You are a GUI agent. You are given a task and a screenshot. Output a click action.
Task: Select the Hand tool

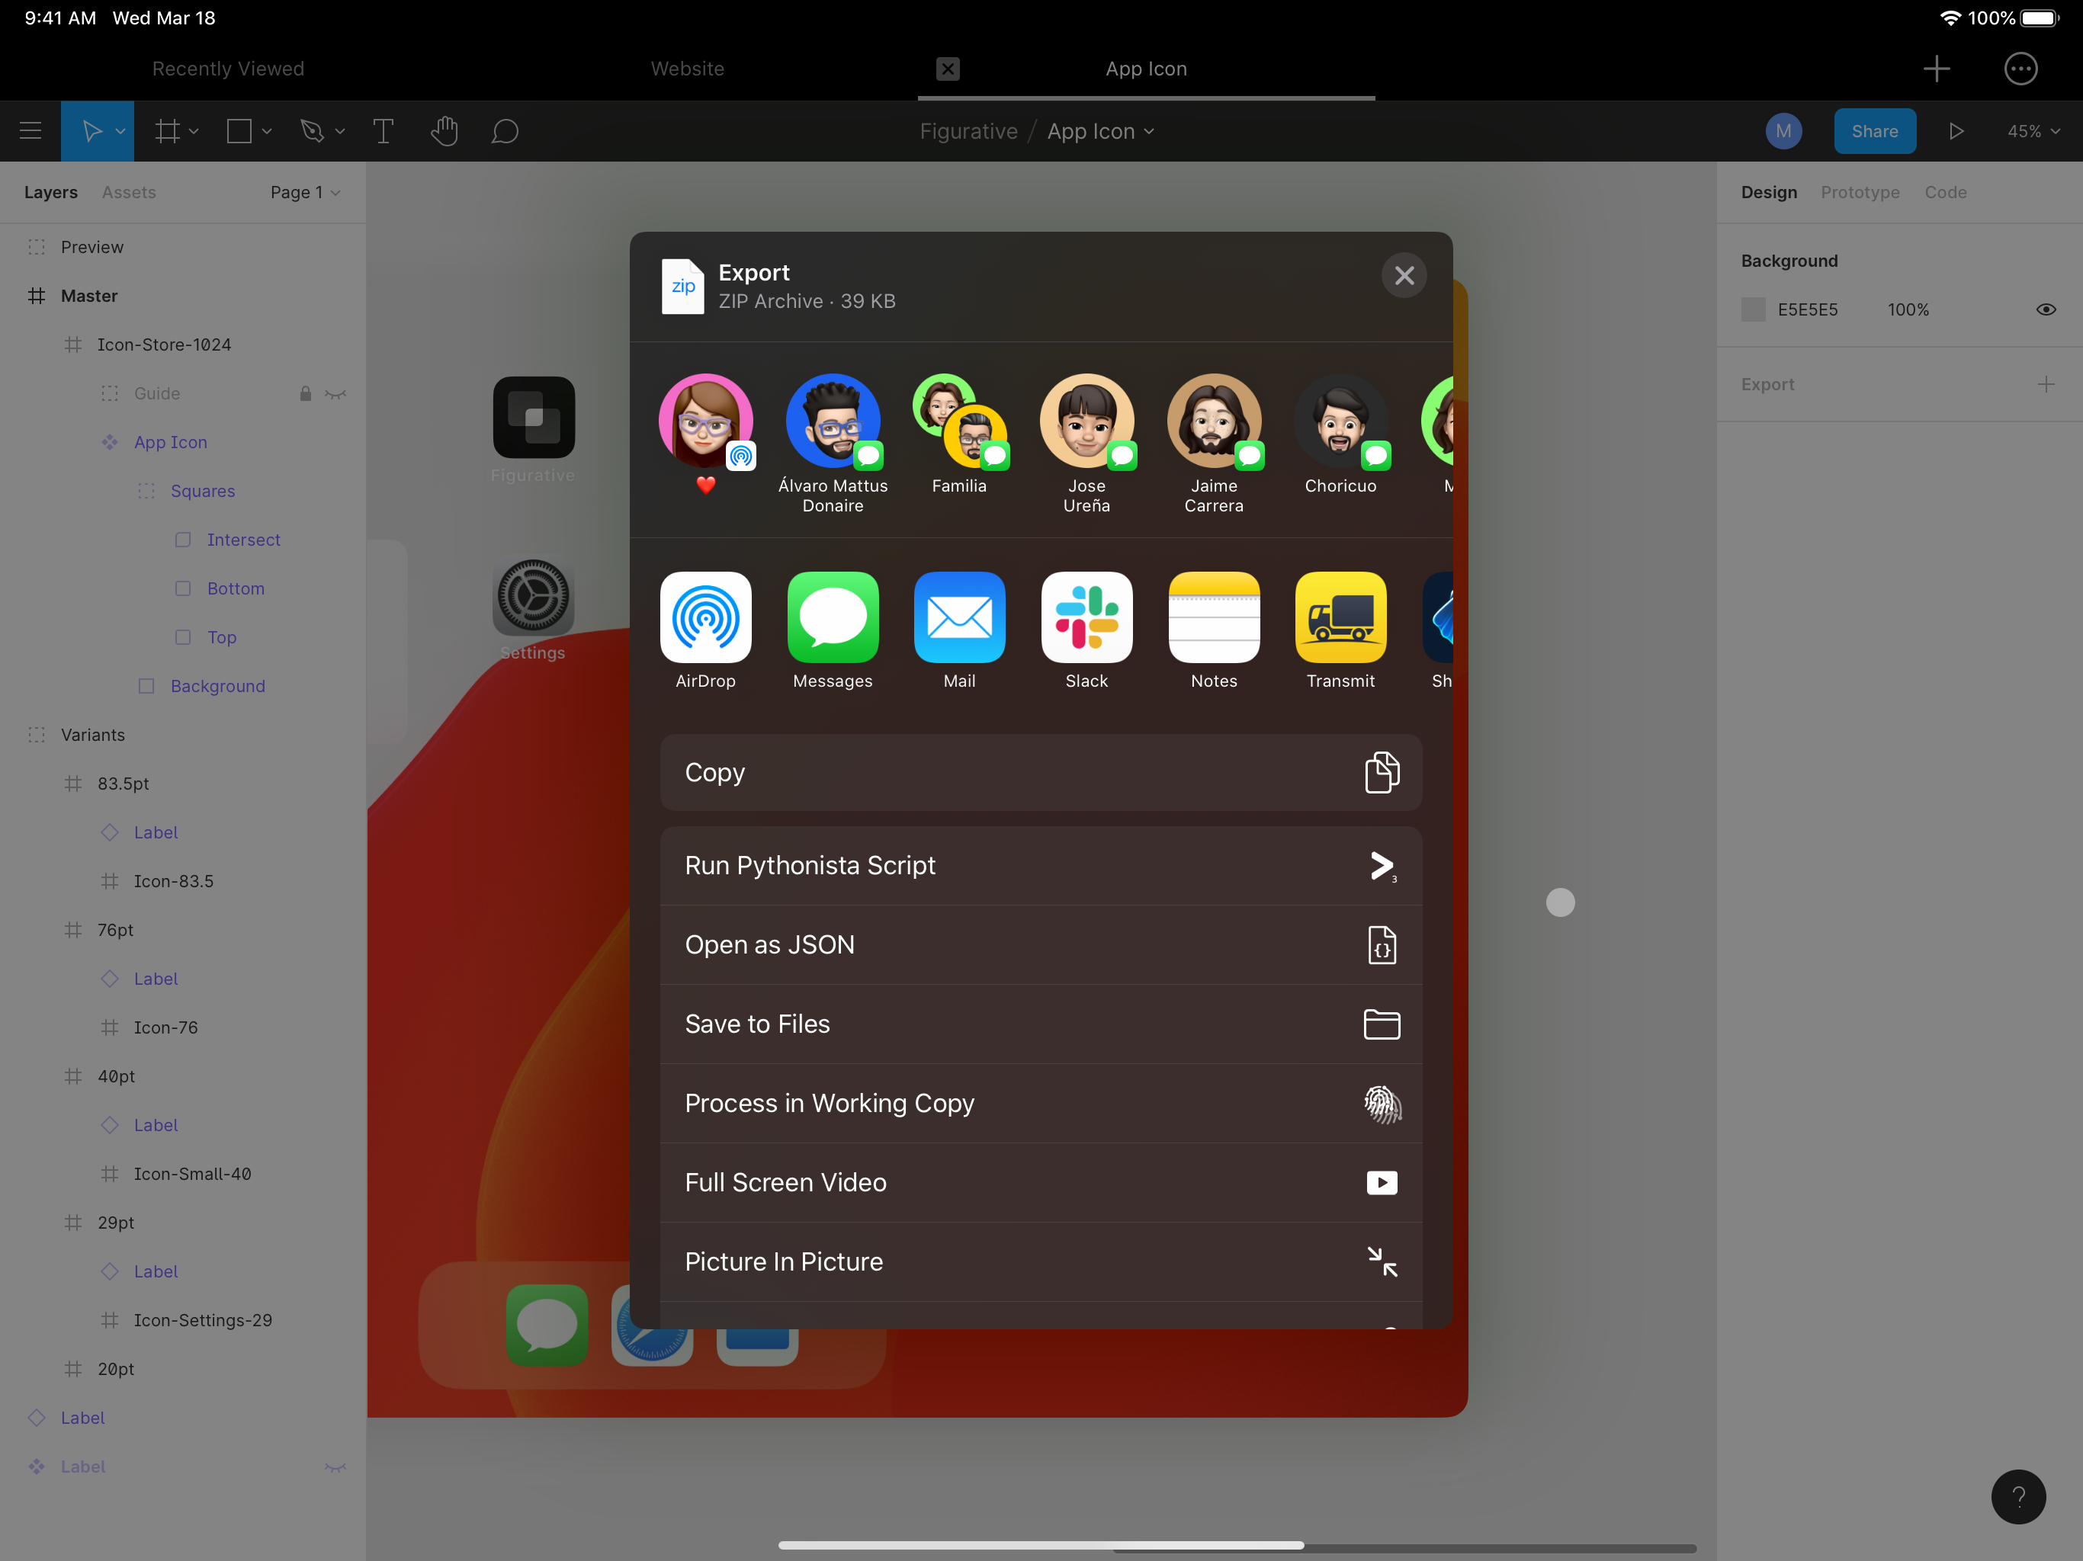pos(444,131)
